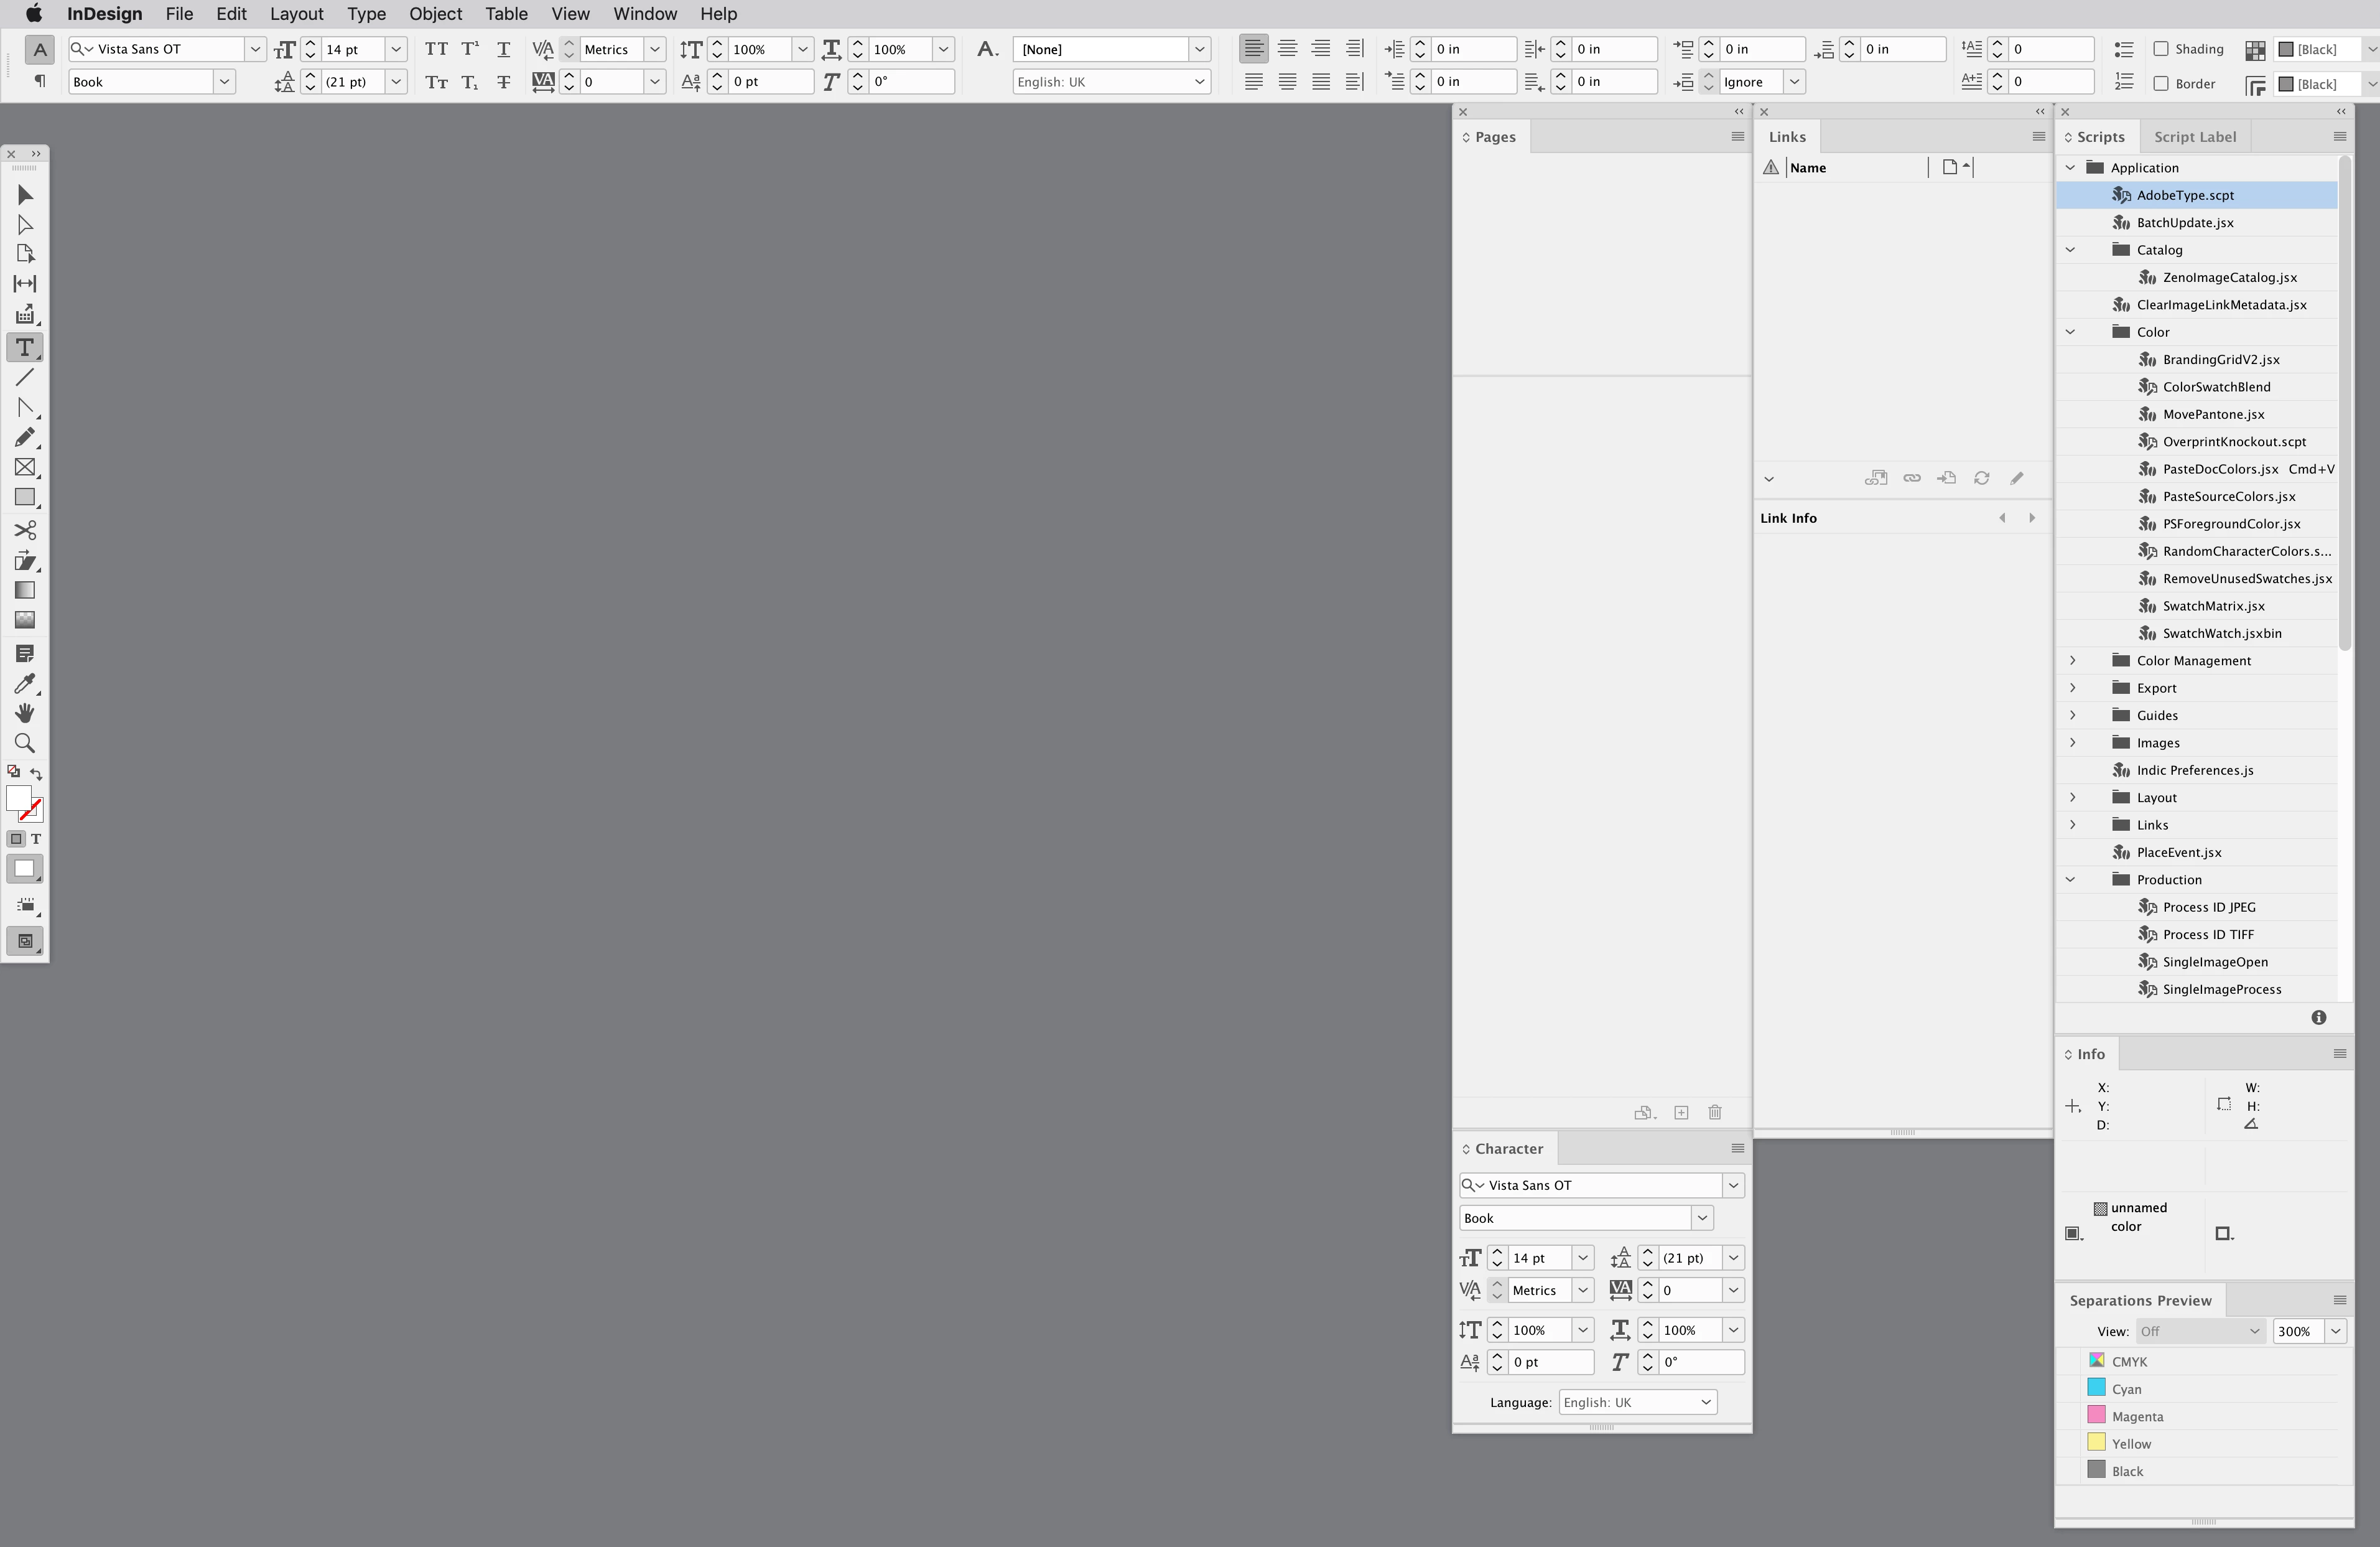
Task: Select the Hand tool
Action: [25, 714]
